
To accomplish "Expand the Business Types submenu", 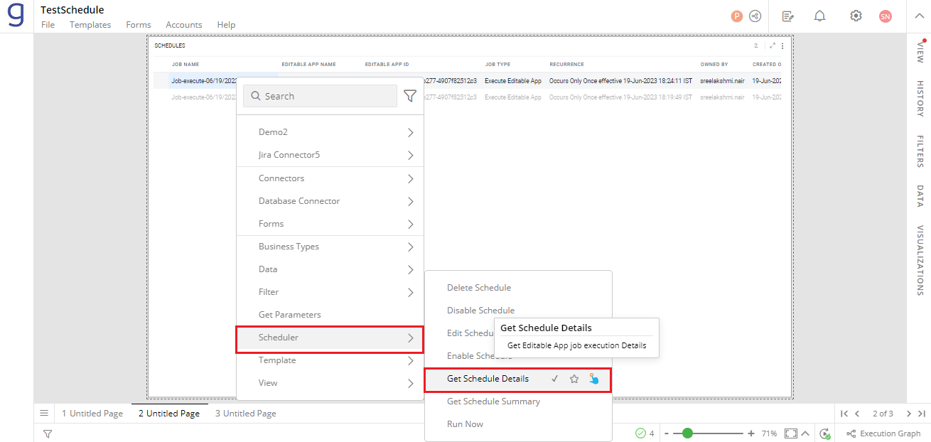I will point(330,247).
